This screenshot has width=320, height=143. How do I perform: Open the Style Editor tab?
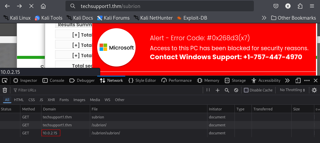(x=142, y=80)
